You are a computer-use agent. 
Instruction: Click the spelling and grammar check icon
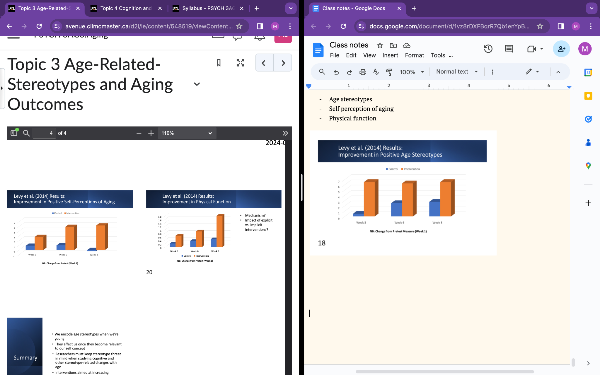click(x=376, y=72)
